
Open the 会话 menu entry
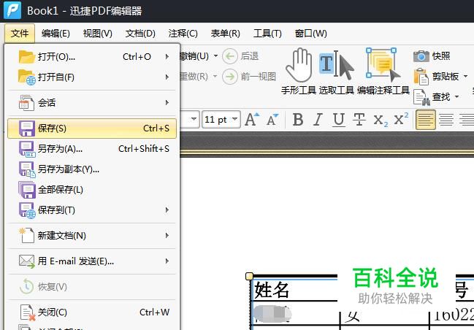[91, 103]
